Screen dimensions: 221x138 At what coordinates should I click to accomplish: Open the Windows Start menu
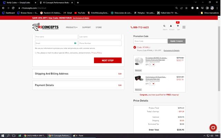point(3,136)
